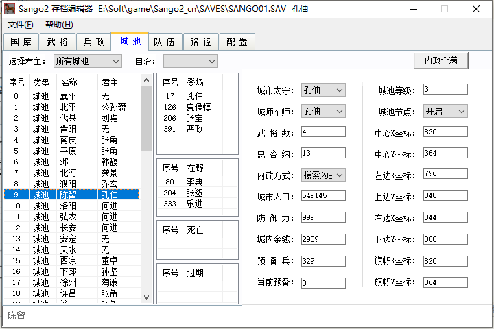Click the Sango2 app icon in title bar
This screenshot has height=329, width=494.
(10, 9)
